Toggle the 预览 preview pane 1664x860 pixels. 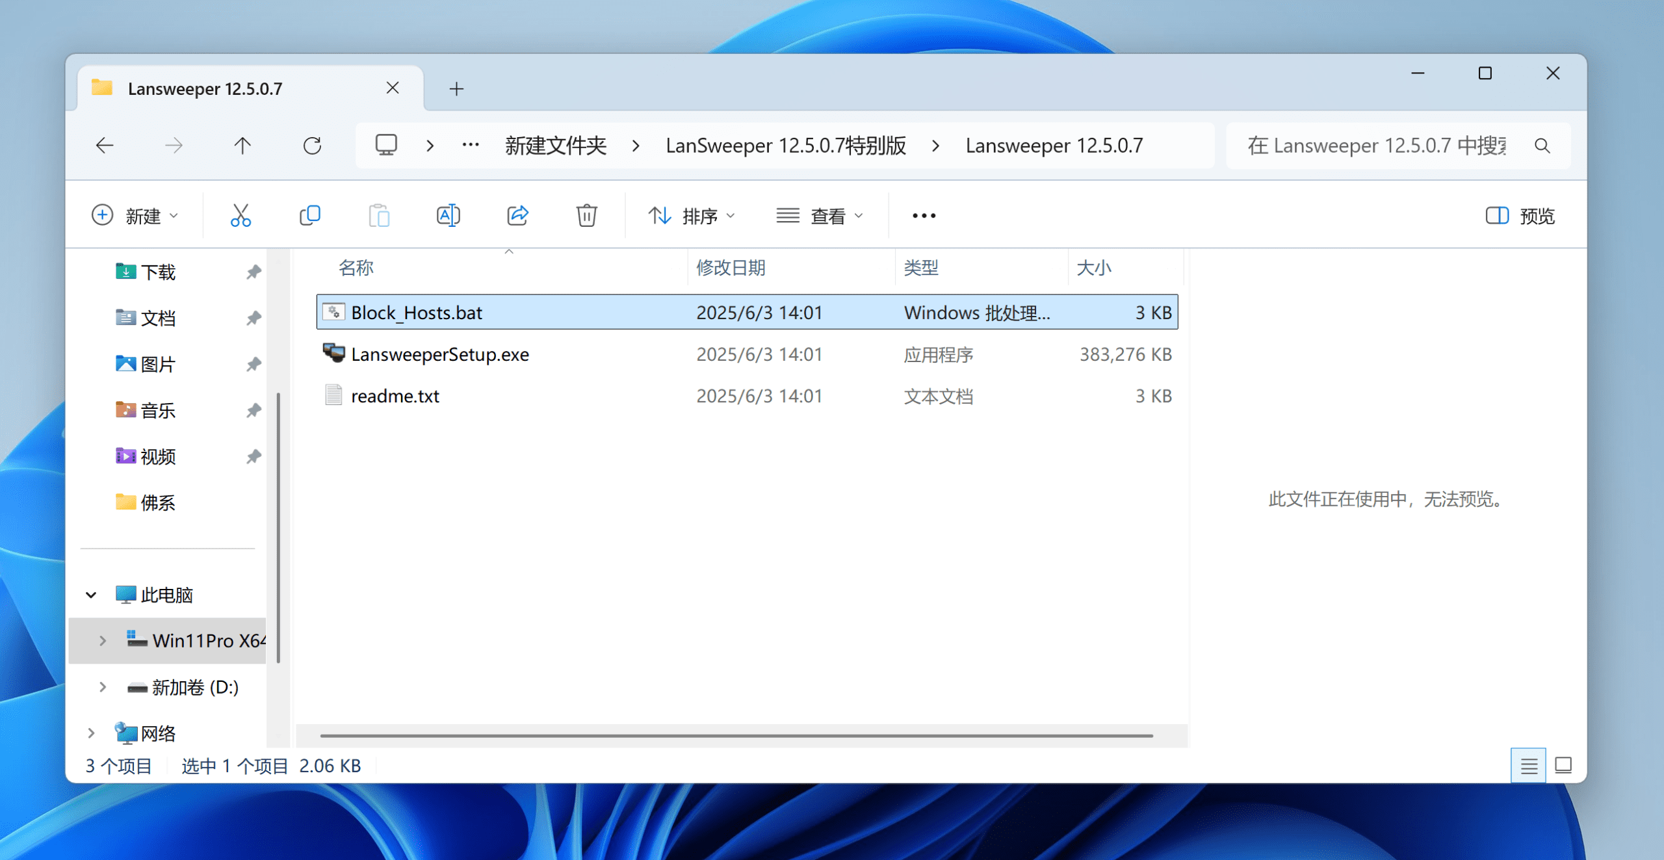(1520, 215)
